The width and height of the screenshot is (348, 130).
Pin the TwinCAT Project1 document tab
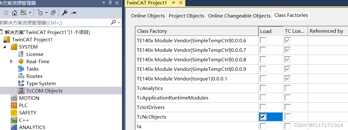click(174, 3)
